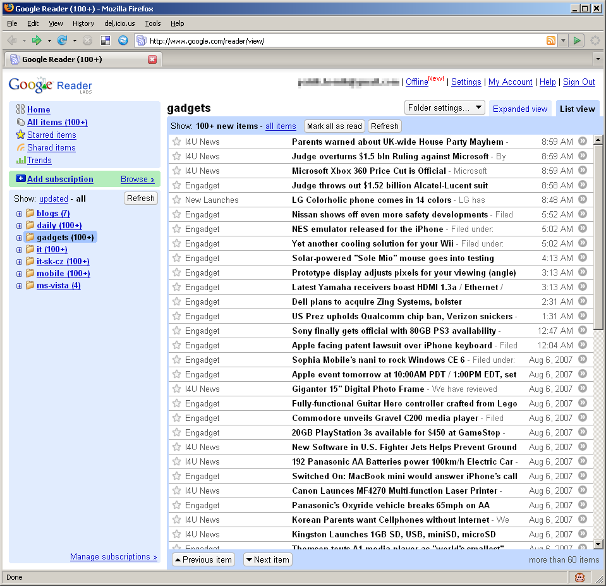The height and width of the screenshot is (586, 606).
Task: Open original arrow for LG Colorholic phone item
Action: pos(583,199)
